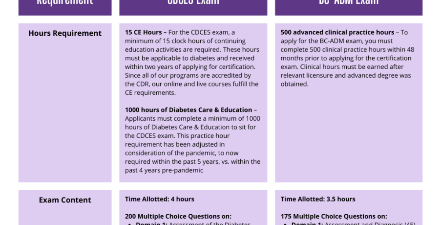This screenshot has width=441, height=225.
Task: Click the purple Requirement column header
Action: point(65,5)
